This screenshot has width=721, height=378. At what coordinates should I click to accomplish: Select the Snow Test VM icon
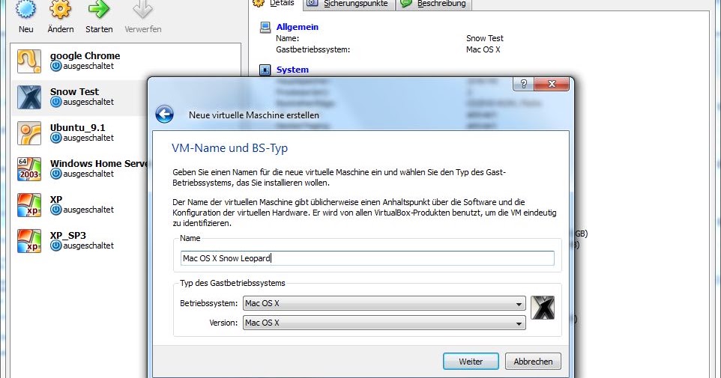[29, 97]
